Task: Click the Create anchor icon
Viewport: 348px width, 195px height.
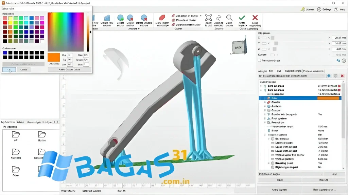Action: click(x=120, y=18)
